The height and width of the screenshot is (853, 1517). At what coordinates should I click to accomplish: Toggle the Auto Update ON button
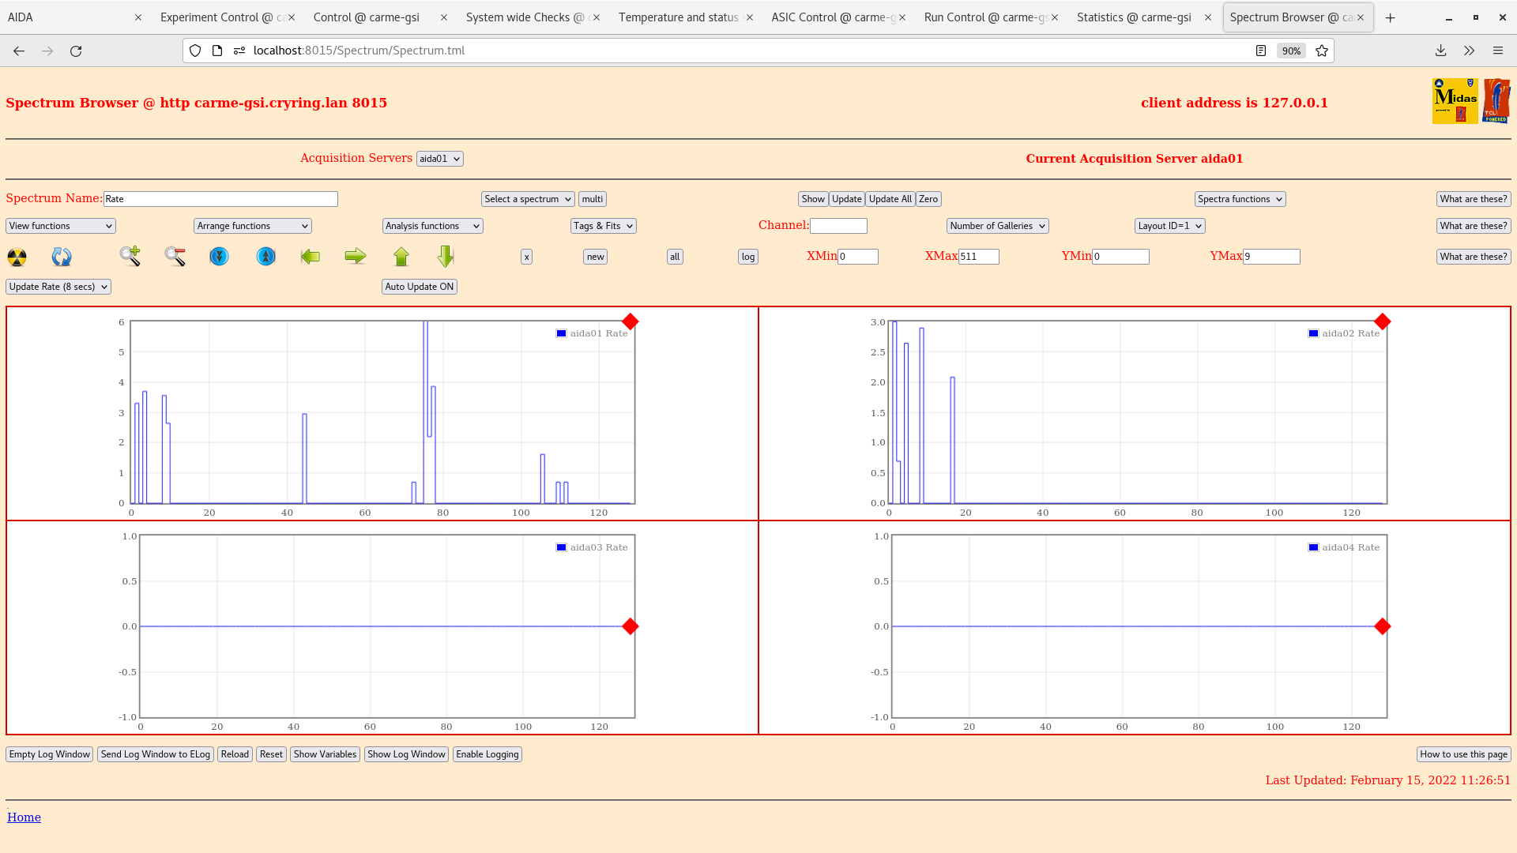pyautogui.click(x=420, y=287)
